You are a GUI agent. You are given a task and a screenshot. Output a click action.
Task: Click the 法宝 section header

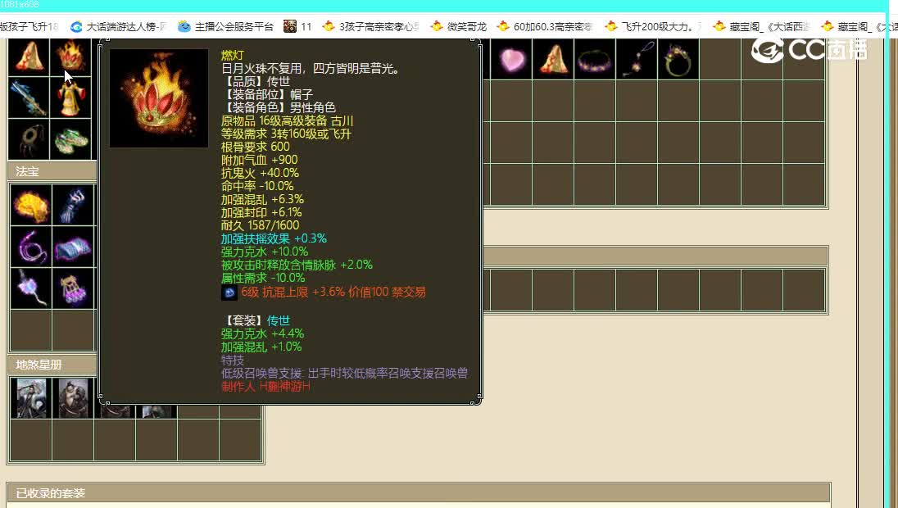[52, 171]
